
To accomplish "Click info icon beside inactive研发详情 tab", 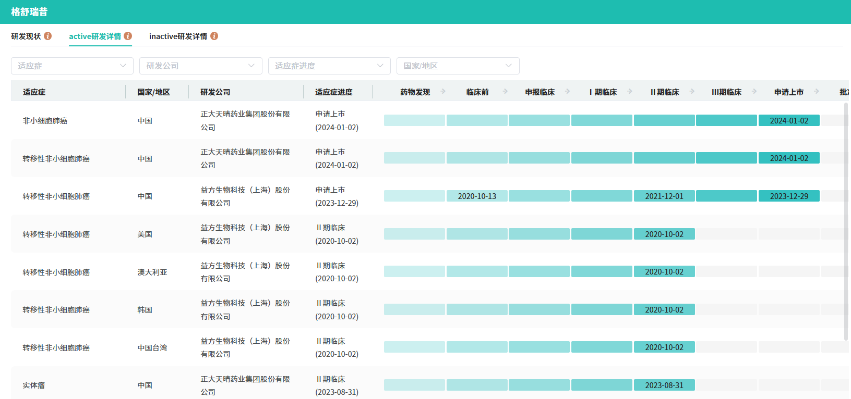I will click(x=214, y=36).
